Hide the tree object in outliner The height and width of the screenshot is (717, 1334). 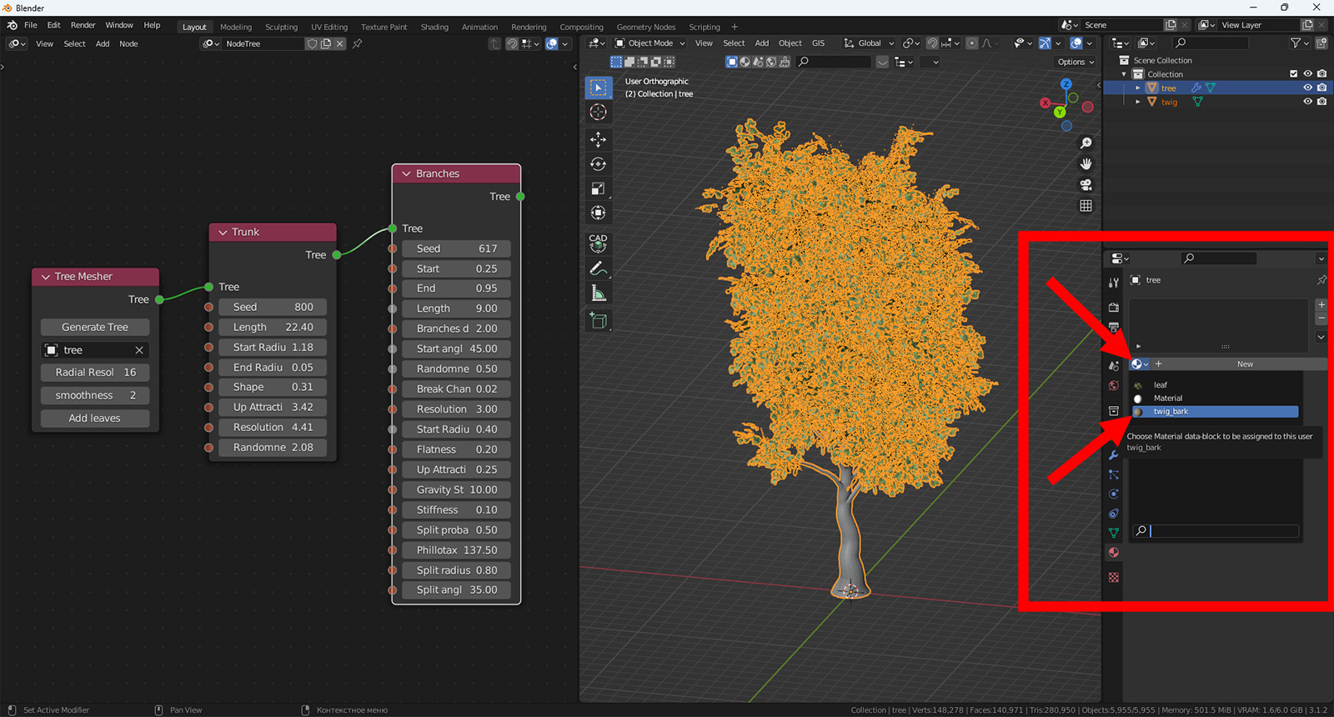pyautogui.click(x=1307, y=88)
